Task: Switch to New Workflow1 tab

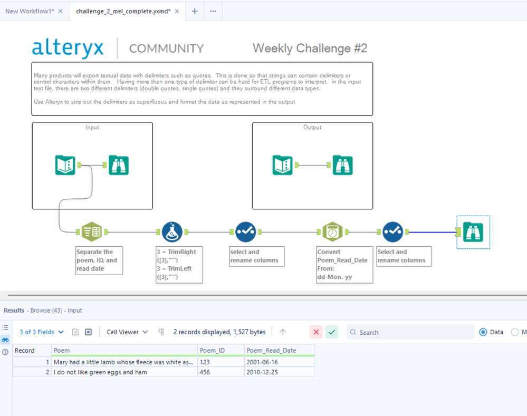Action: coord(30,11)
